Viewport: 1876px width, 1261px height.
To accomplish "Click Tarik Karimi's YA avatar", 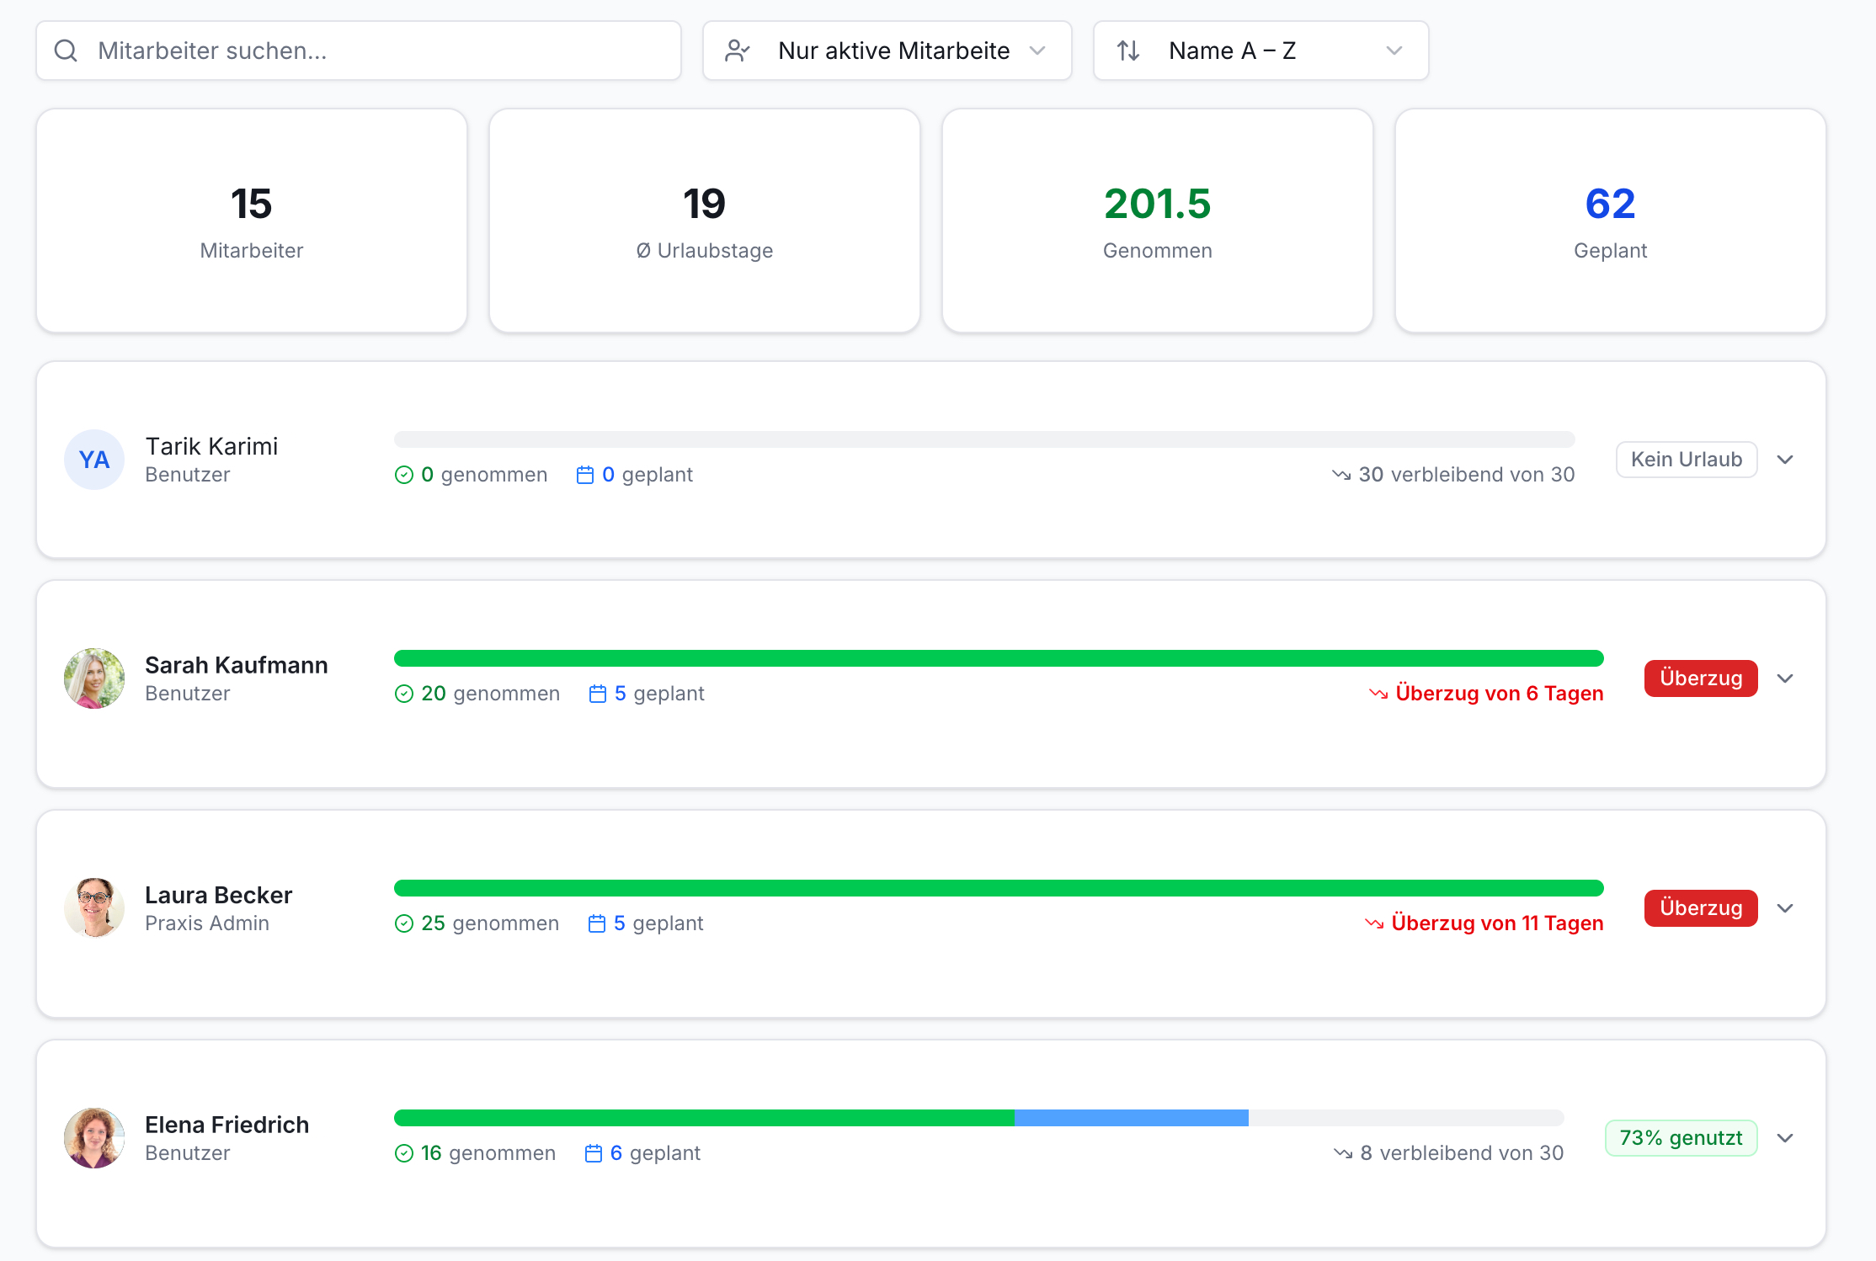I will tap(94, 460).
